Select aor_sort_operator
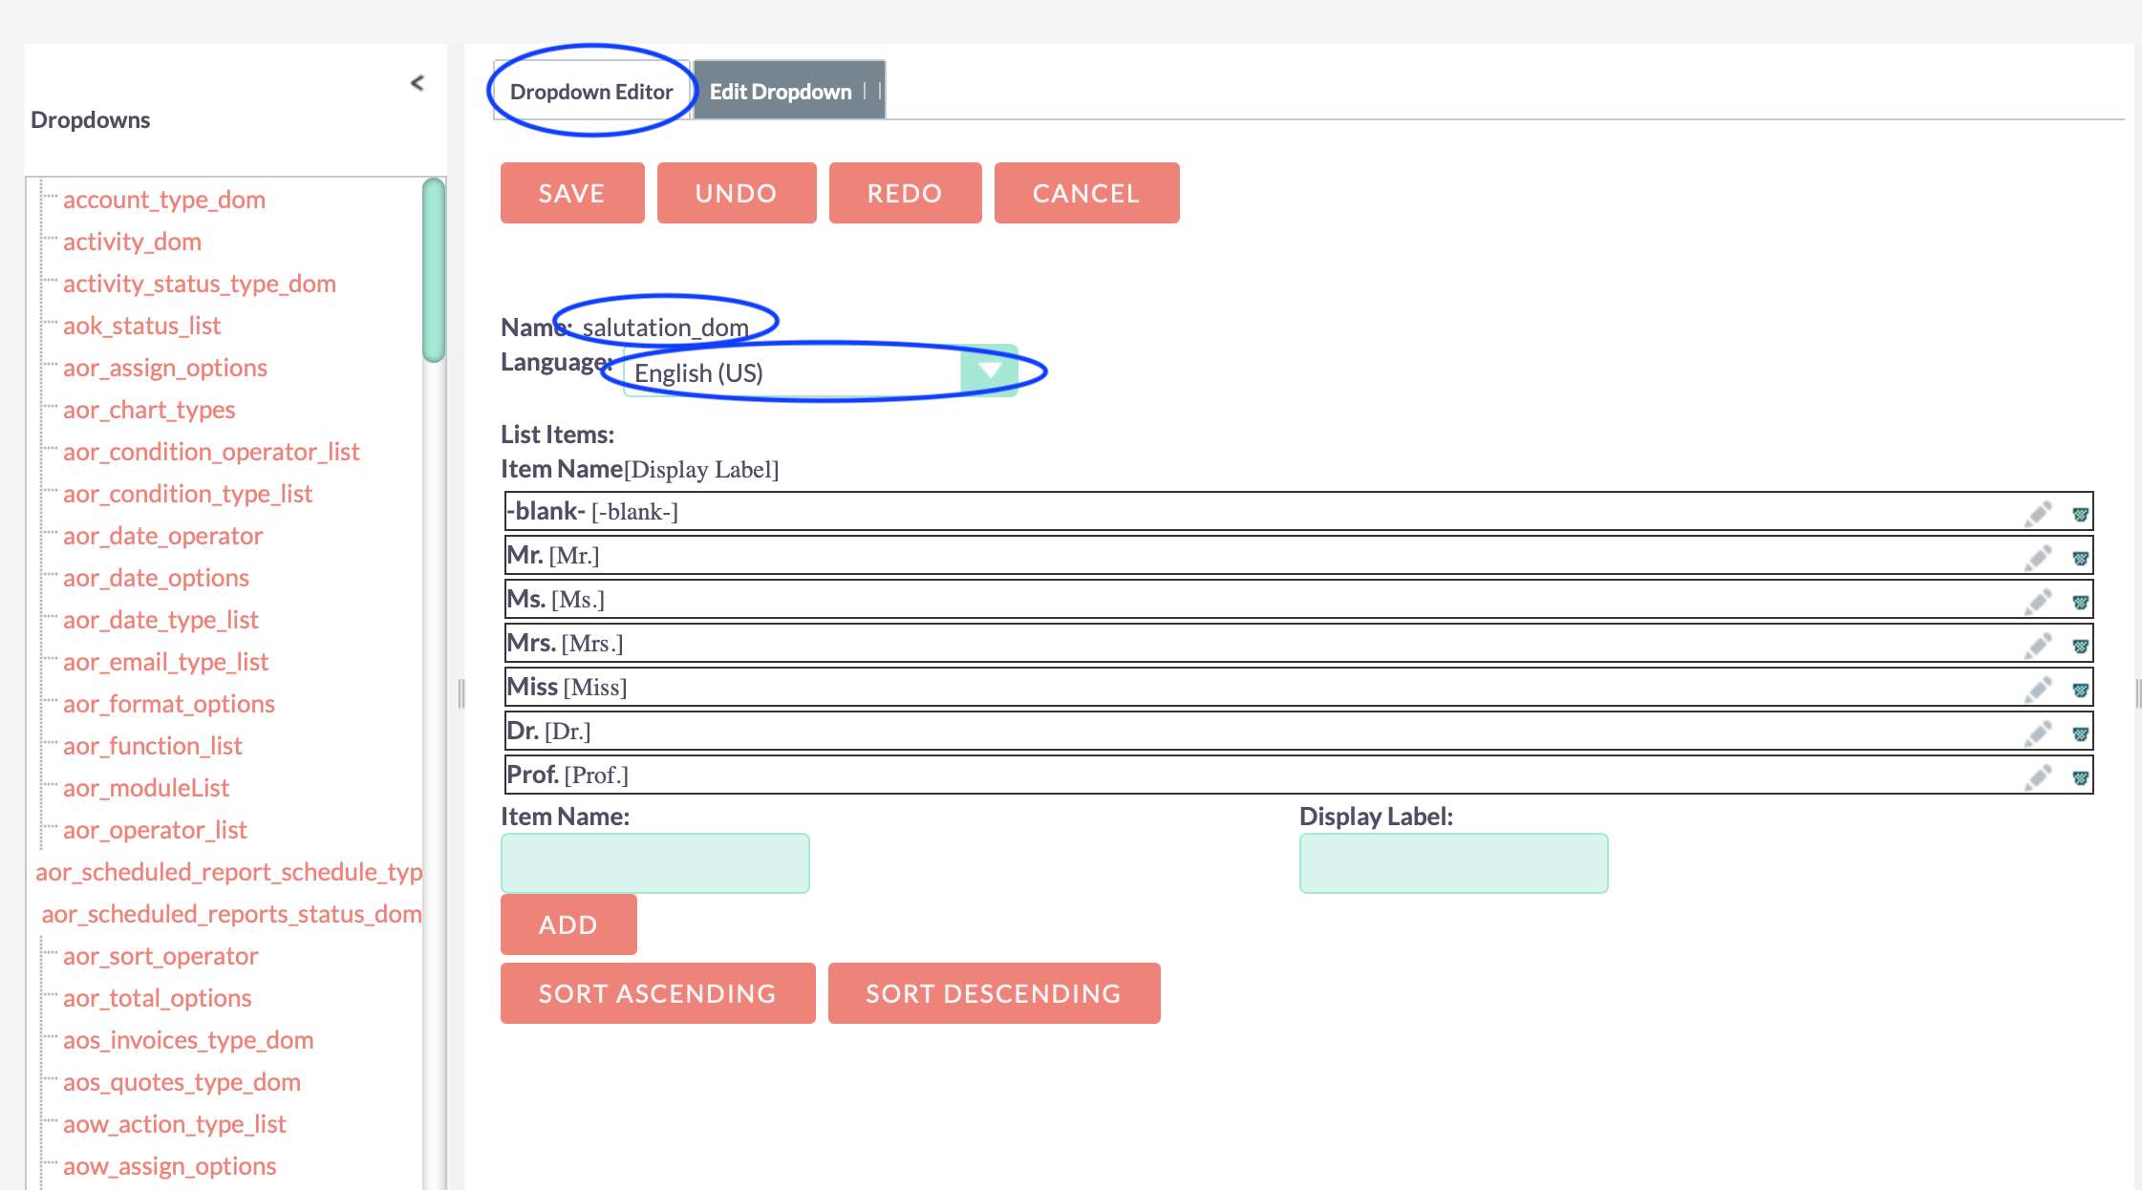The height and width of the screenshot is (1190, 2142). (x=161, y=956)
